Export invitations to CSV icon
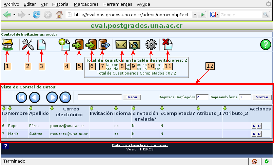The width and height of the screenshot is (275, 166). 104,44
